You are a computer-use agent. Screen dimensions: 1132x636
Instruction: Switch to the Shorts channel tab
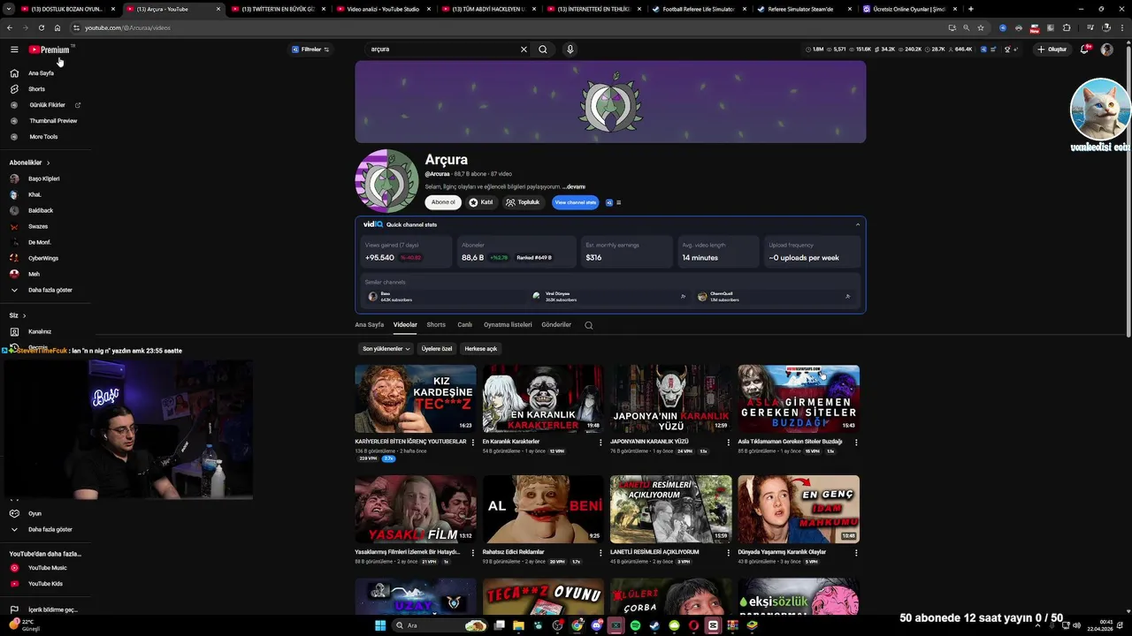pos(436,325)
